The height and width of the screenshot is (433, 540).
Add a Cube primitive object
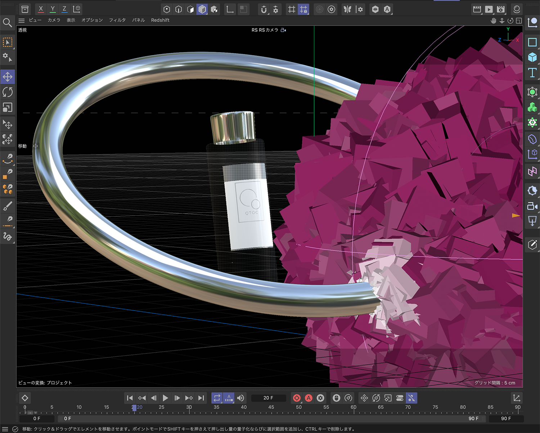532,57
